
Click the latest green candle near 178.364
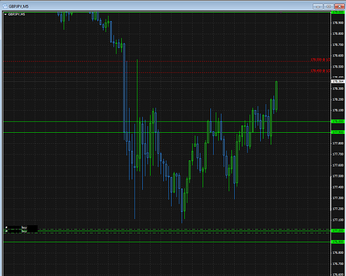[x=276, y=96]
